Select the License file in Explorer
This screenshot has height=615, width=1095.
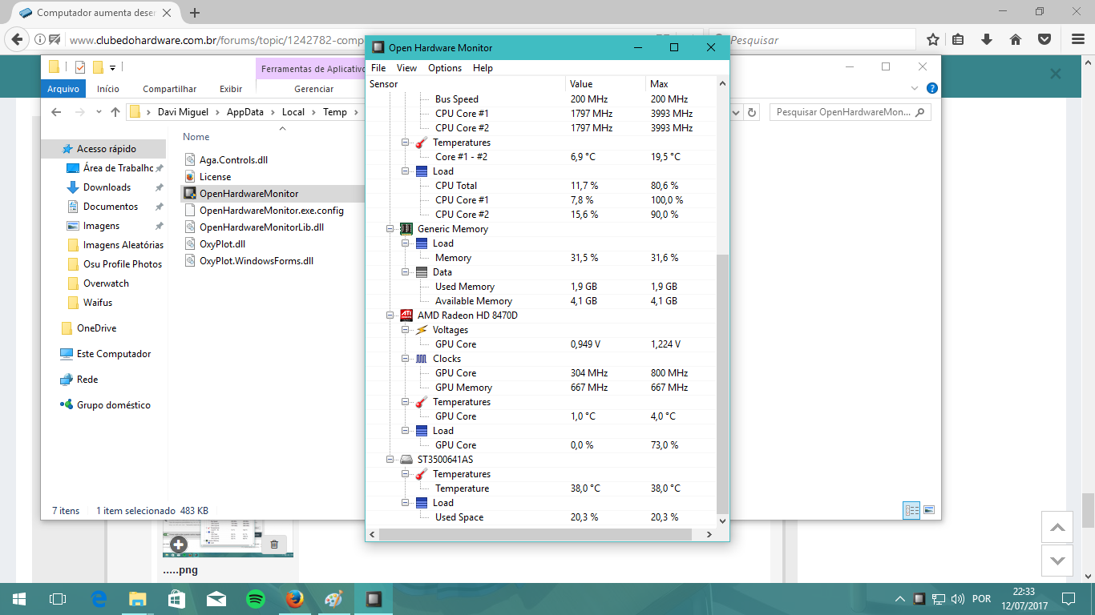(x=215, y=177)
